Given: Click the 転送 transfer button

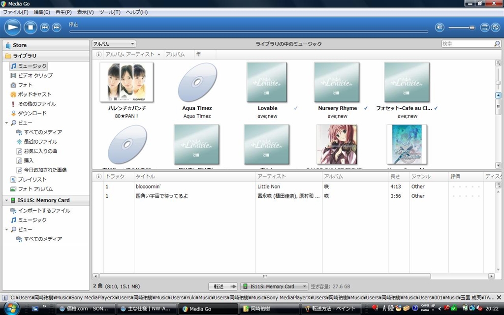Looking at the screenshot, I should point(223,286).
